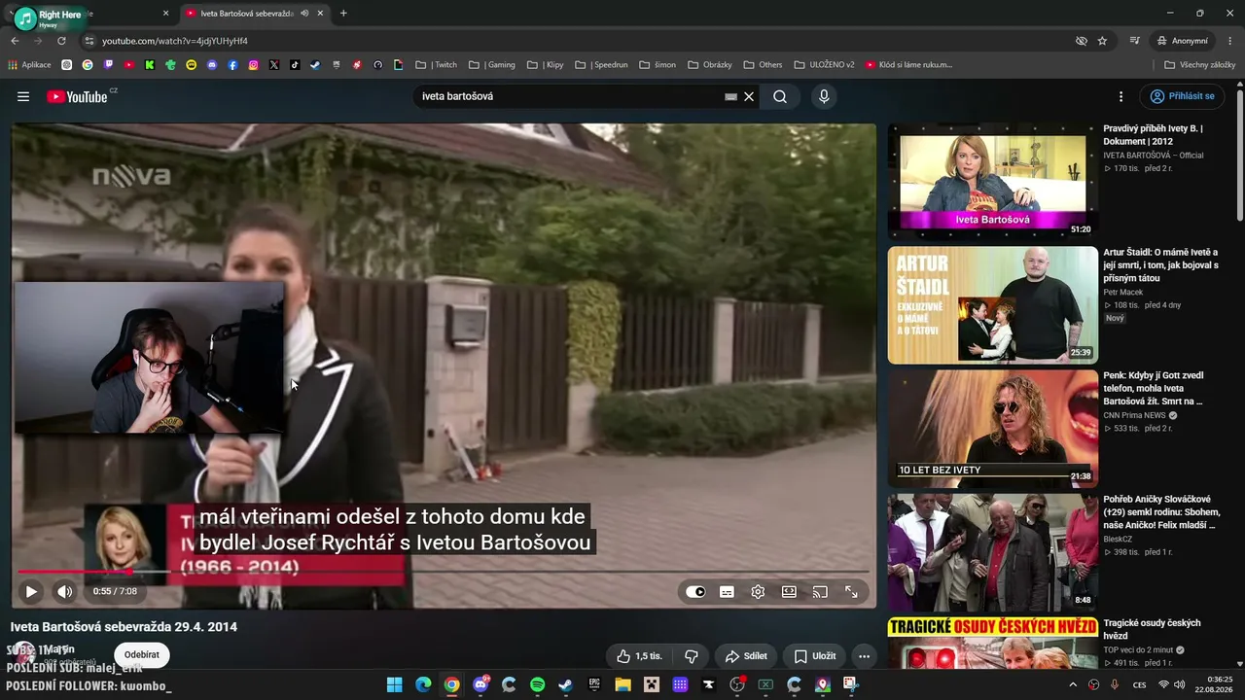Open the Tragické osudy českých hvězd title

1152,629
